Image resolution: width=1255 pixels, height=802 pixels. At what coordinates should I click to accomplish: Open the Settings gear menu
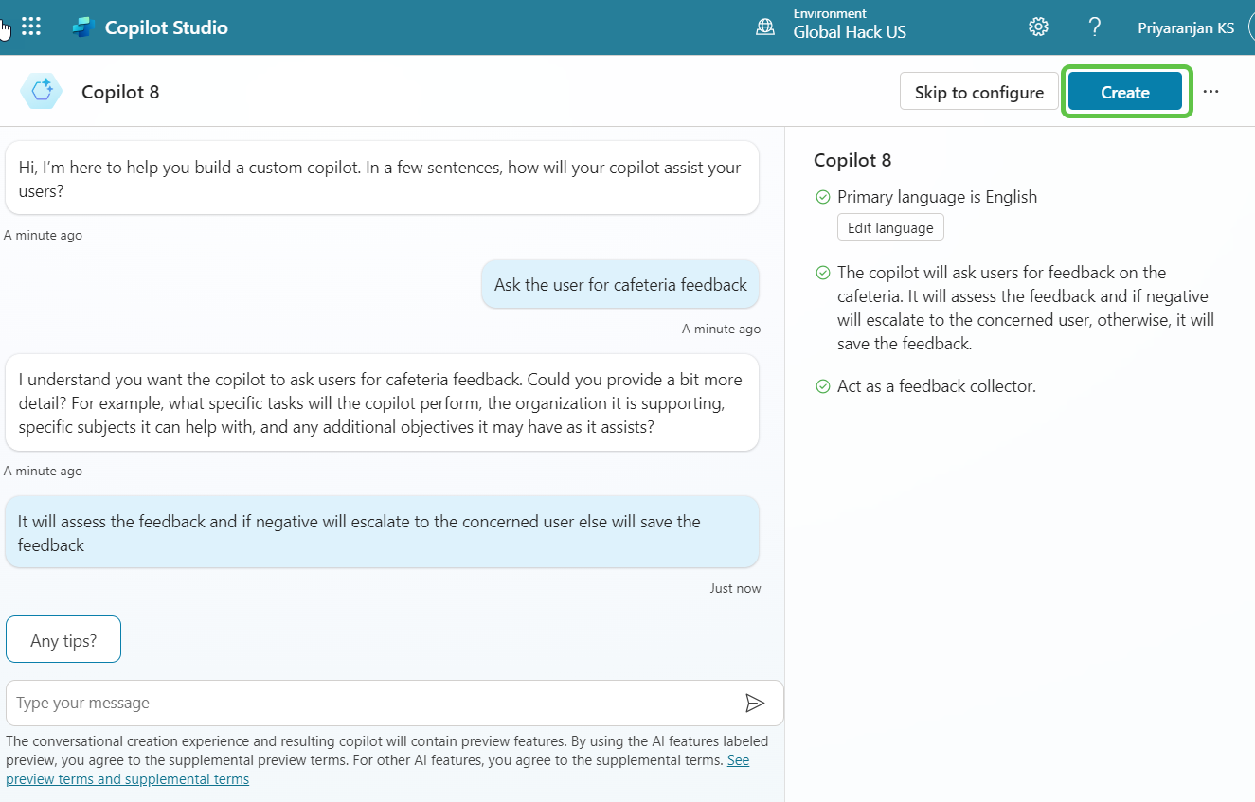[x=1038, y=27]
